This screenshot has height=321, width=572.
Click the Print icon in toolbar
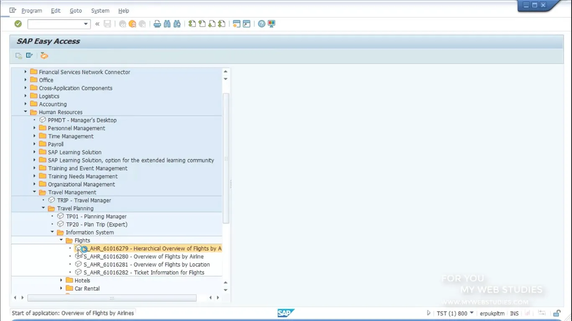pos(157,24)
